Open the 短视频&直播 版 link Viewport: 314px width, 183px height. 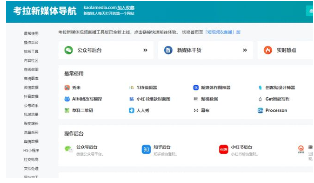(223, 32)
